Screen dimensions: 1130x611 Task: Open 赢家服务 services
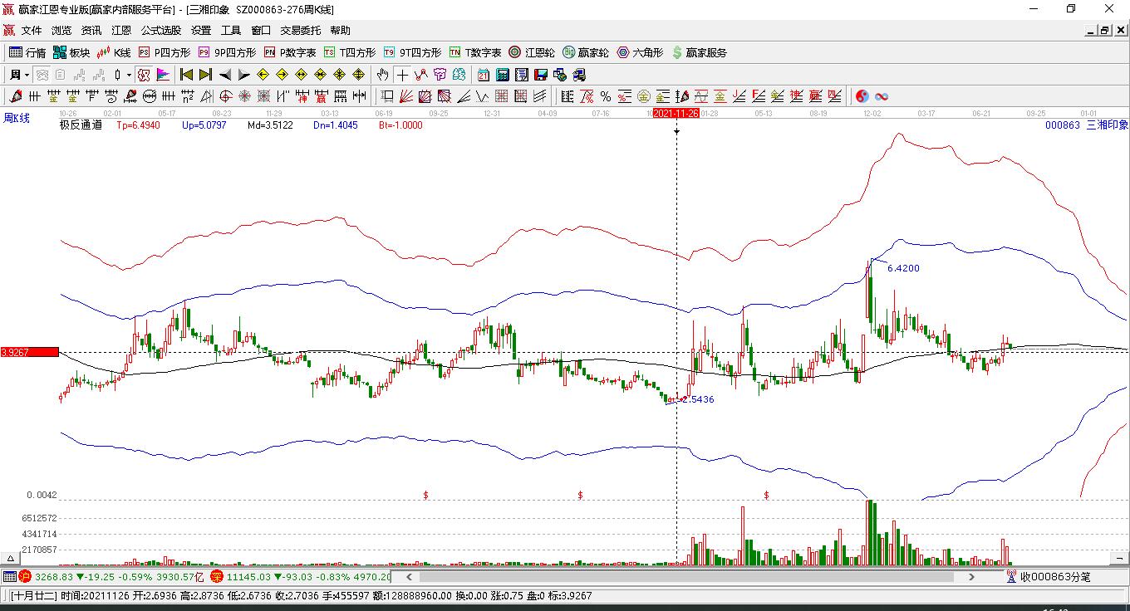pos(699,52)
